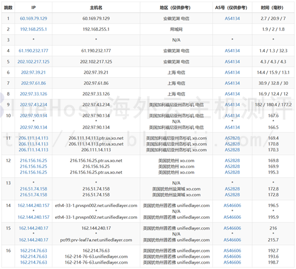Click the 地区（仅供参考） column header
The height and width of the screenshot is (269, 296).
pyautogui.click(x=176, y=7)
